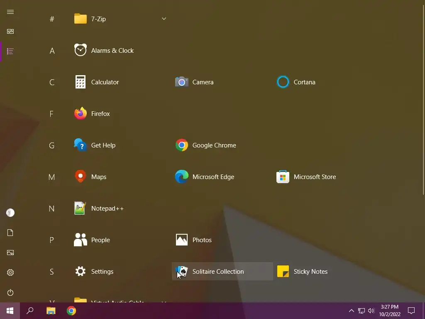Open Chrome from the taskbar

tap(71, 311)
